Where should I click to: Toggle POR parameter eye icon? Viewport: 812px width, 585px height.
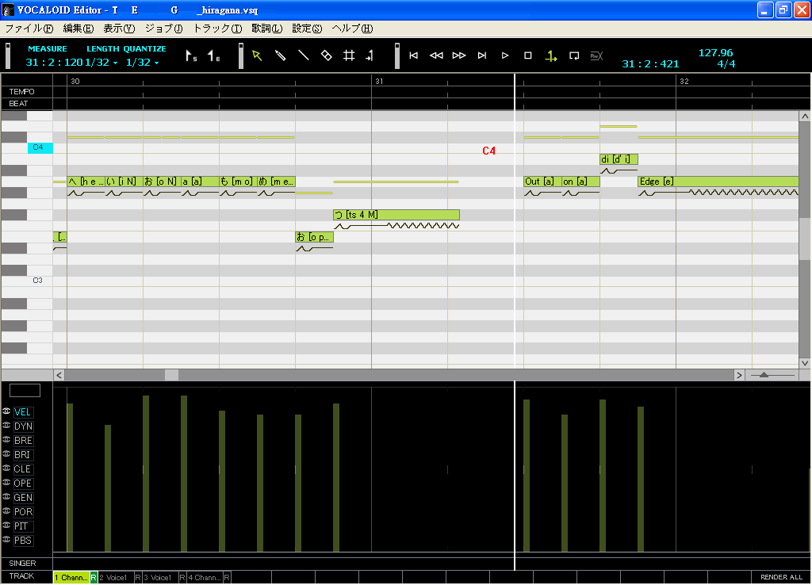point(6,510)
